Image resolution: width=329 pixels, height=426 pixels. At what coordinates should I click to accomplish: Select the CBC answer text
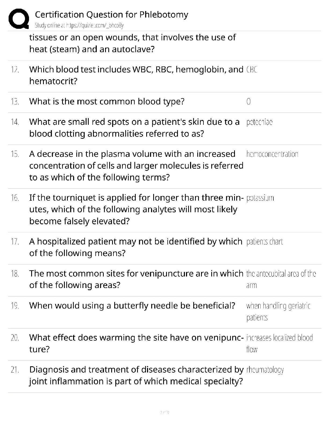click(252, 70)
